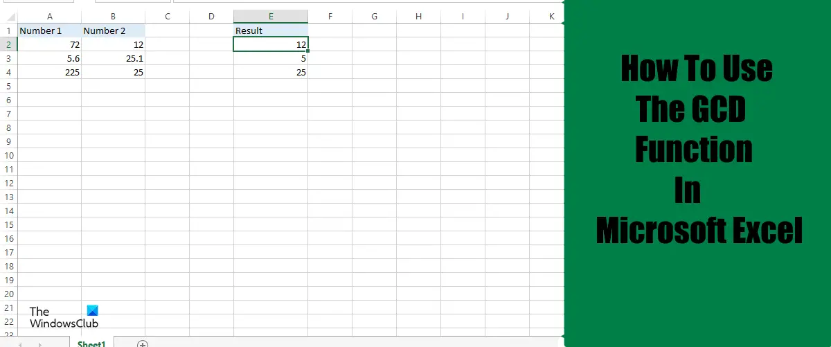Image resolution: width=831 pixels, height=347 pixels.
Task: Select column J header
Action: tap(507, 16)
